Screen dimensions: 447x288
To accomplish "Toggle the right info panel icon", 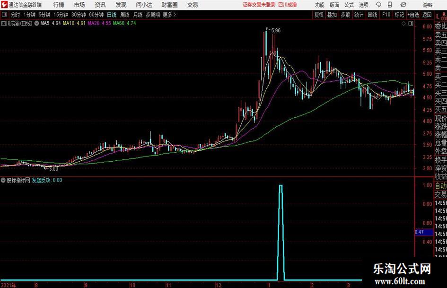I will tap(411, 24).
